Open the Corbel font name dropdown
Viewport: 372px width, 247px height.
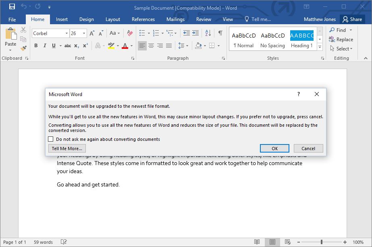67,33
